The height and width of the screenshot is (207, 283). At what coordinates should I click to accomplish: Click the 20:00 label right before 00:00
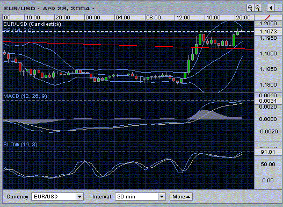[x=63, y=18]
